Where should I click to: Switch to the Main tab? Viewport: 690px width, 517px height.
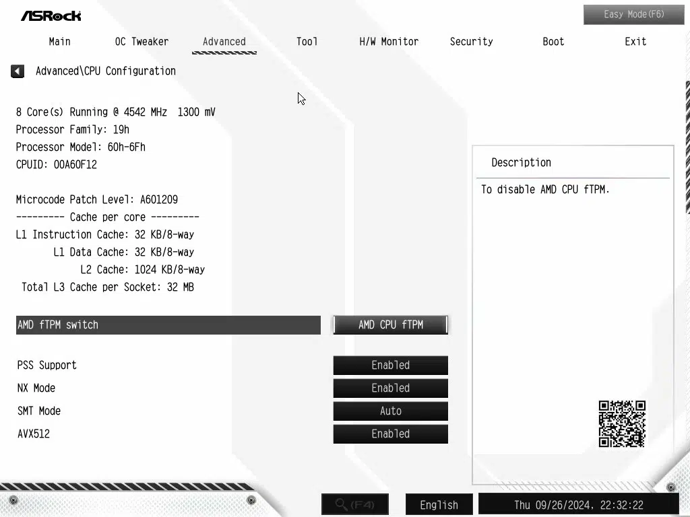click(x=59, y=42)
